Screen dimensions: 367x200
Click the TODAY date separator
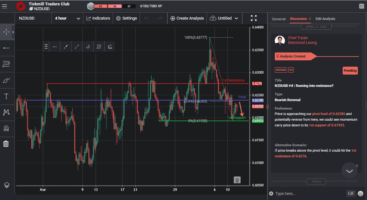tap(316, 181)
